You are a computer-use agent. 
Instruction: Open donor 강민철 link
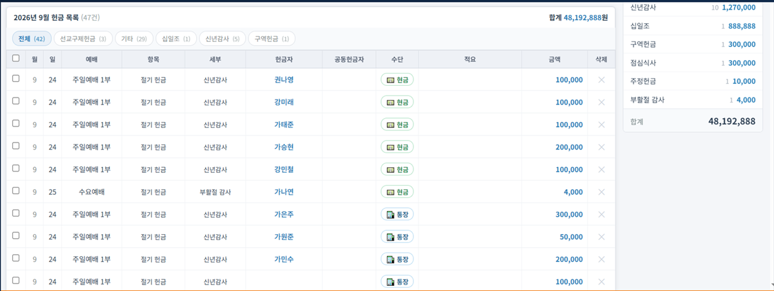284,170
